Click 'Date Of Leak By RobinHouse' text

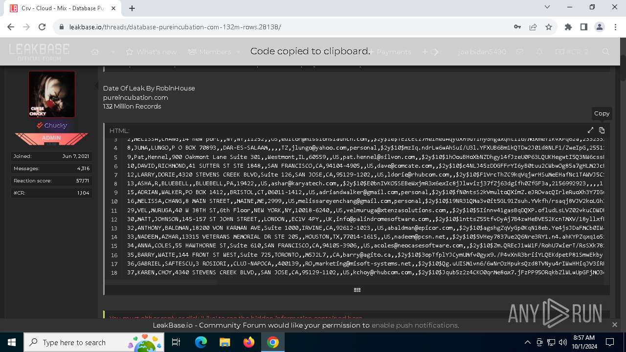click(149, 88)
